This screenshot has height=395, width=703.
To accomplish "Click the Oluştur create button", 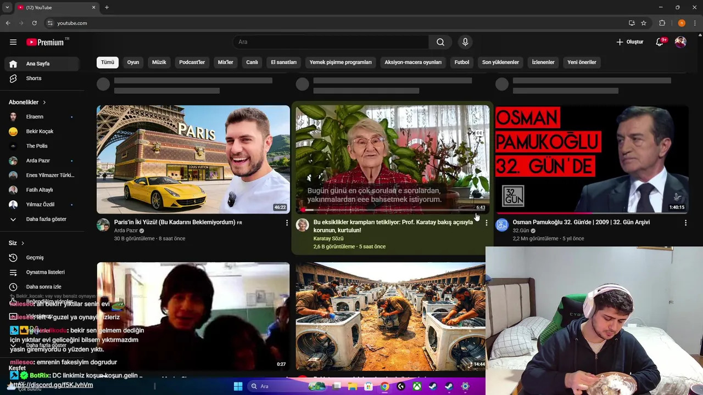I will pos(629,42).
